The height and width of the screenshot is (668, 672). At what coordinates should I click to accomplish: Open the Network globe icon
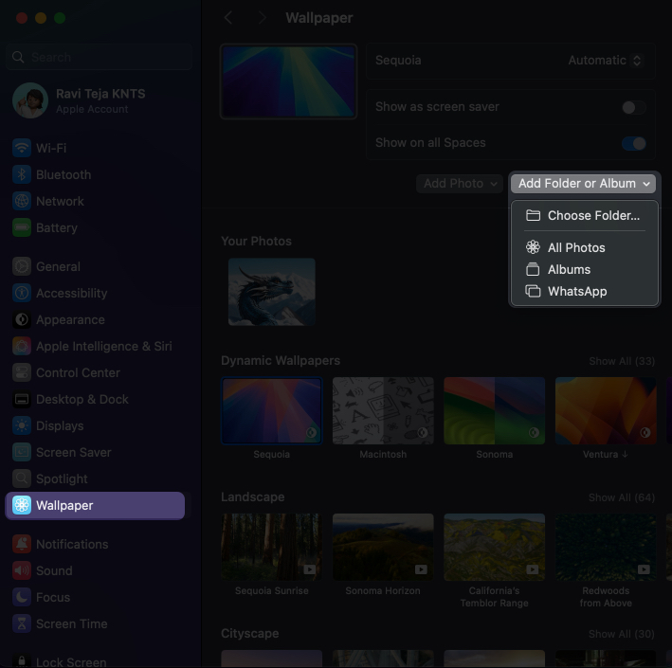pos(22,202)
